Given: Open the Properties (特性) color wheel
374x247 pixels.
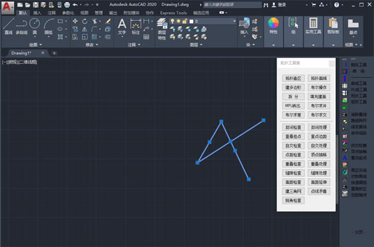Looking at the screenshot, I should pos(273,26).
